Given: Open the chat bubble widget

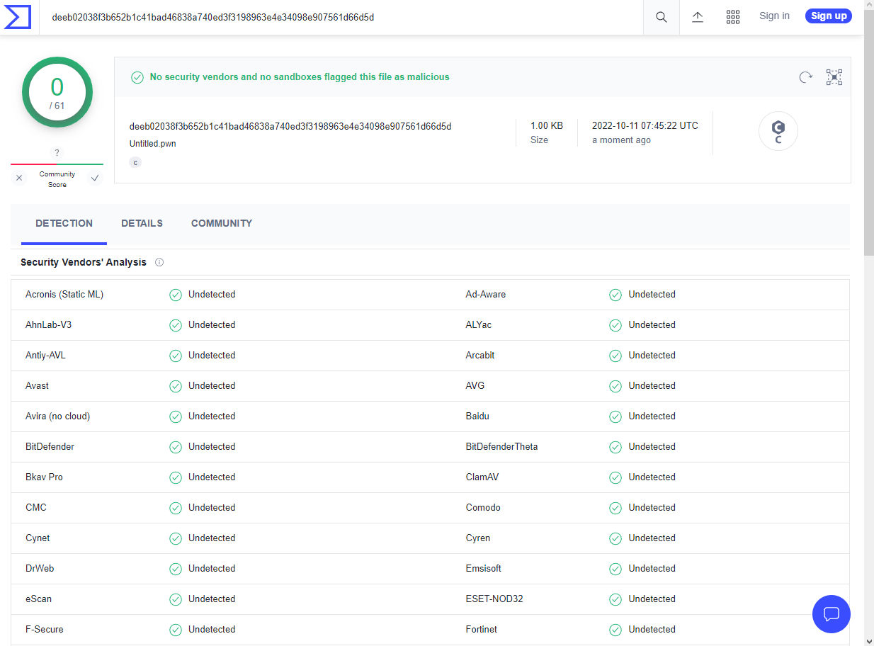Looking at the screenshot, I should (832, 613).
